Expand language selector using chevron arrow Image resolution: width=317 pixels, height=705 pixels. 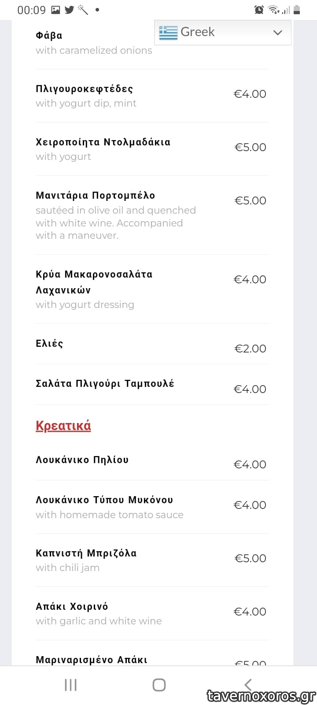coord(277,33)
